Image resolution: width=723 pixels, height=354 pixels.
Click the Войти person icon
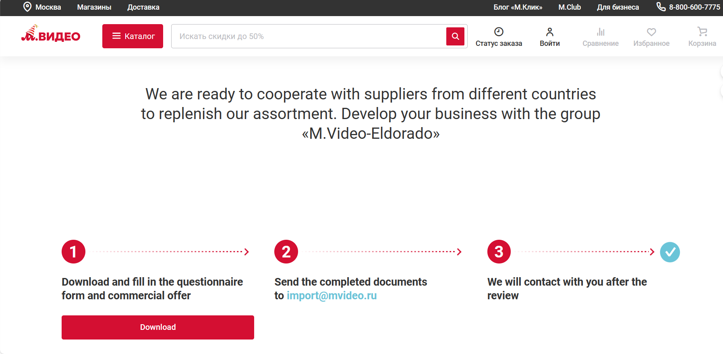point(549,32)
